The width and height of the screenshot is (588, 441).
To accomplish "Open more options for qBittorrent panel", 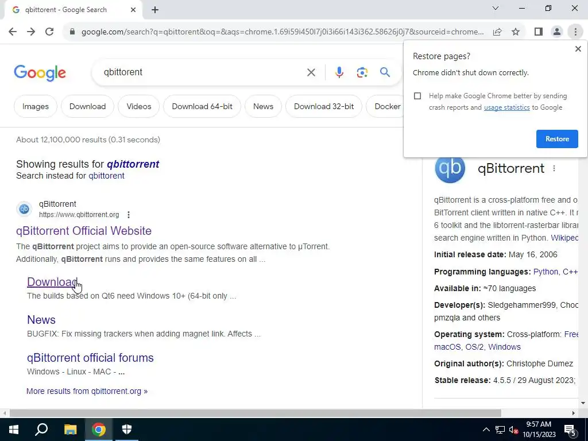I will point(554,169).
